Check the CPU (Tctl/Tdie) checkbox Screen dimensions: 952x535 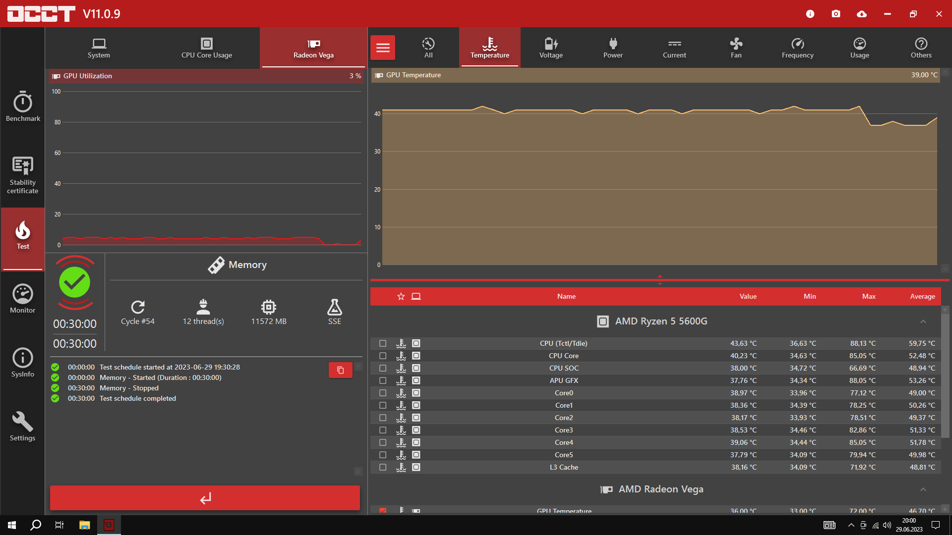(383, 343)
